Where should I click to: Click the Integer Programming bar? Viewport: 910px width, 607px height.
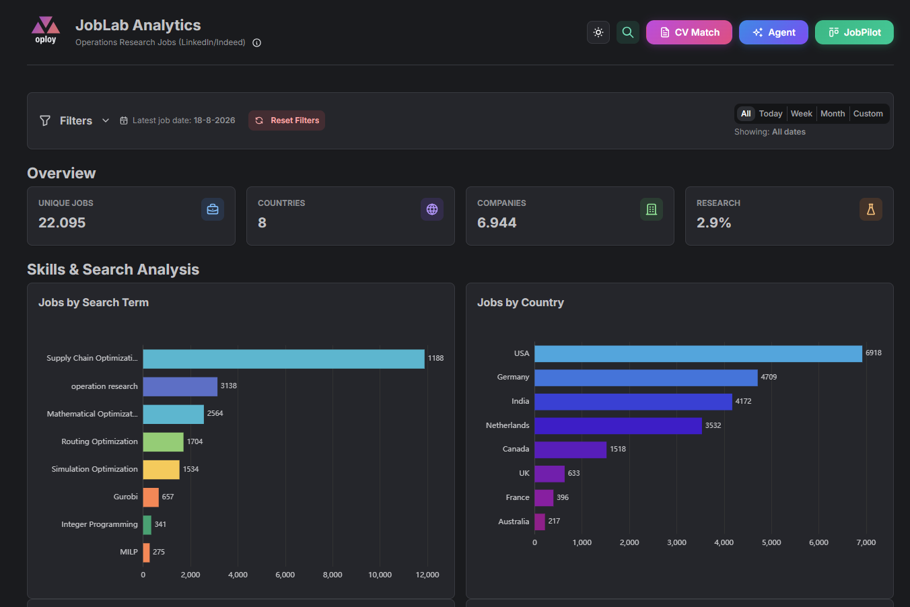147,524
